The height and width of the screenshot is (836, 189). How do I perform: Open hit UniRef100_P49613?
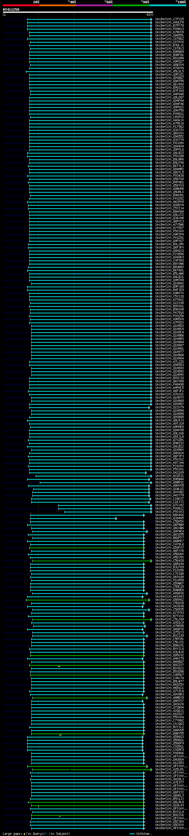coord(170,29)
